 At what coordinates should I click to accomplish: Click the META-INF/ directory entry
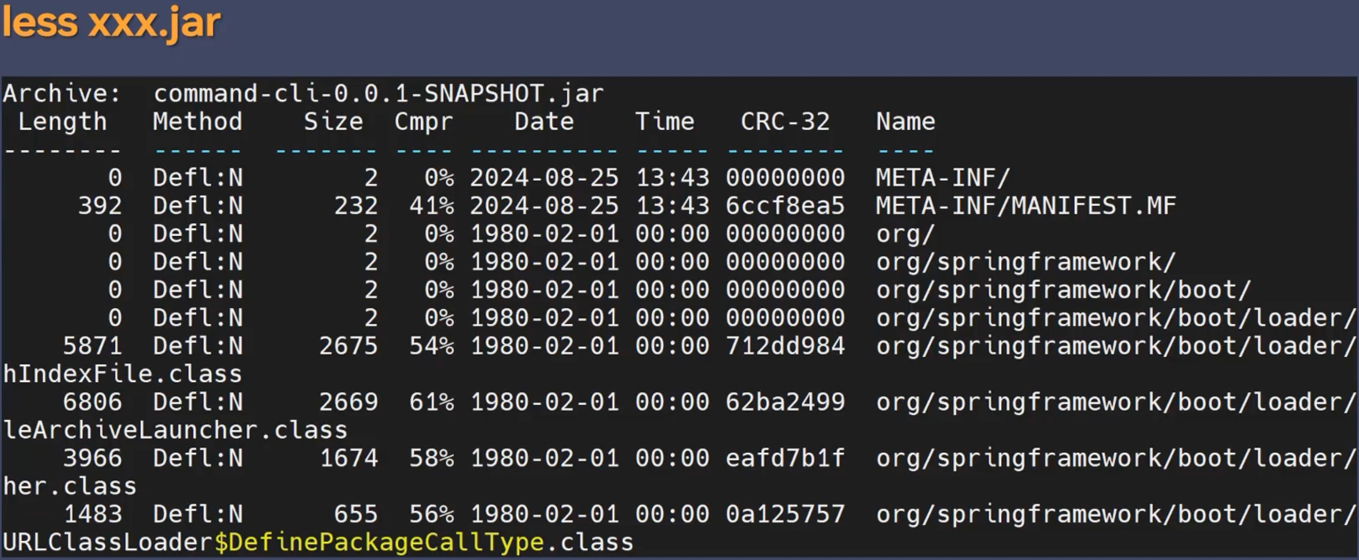coord(943,178)
